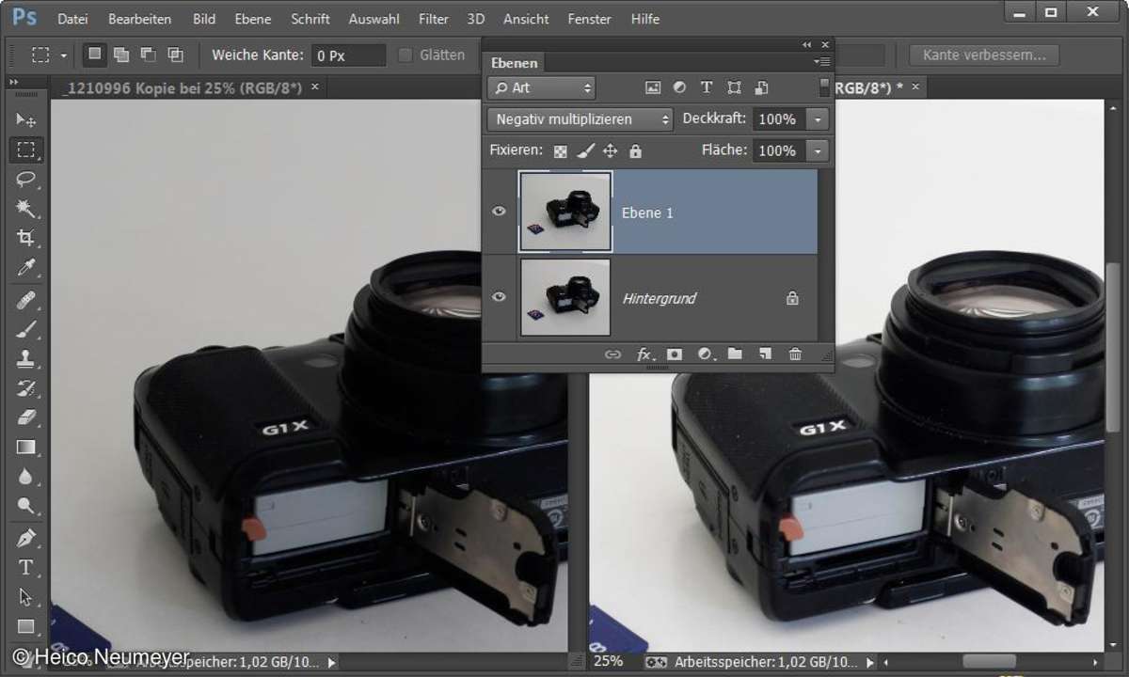This screenshot has width=1129, height=677.
Task: Select the Brush tool
Action: coord(26,329)
